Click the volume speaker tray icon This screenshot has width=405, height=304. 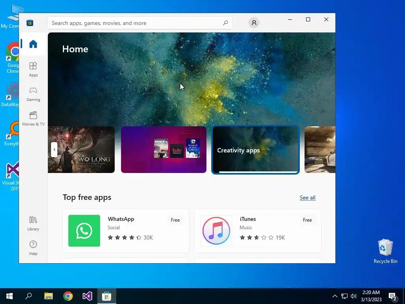(354, 296)
